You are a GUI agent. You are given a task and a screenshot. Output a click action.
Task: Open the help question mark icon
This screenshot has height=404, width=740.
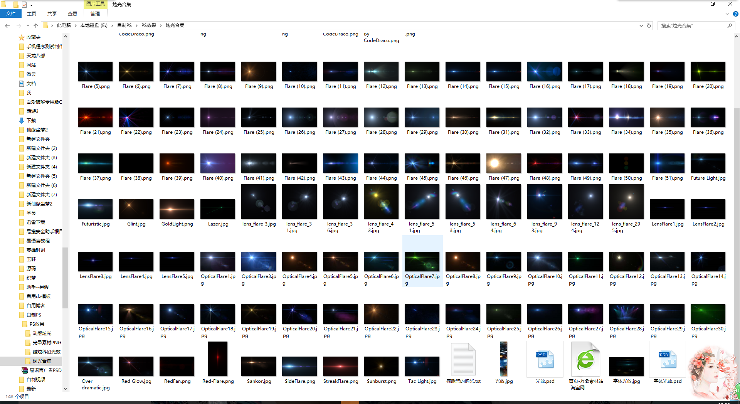[x=735, y=14]
